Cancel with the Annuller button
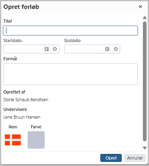The height and width of the screenshot is (166, 149). click(x=135, y=158)
